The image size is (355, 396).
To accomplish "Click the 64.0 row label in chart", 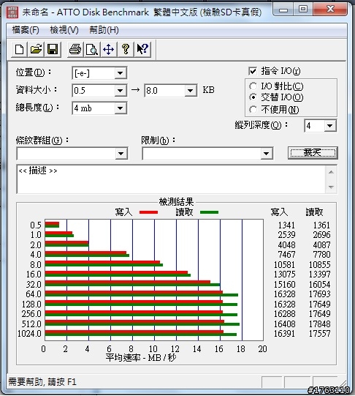I will coord(34,294).
